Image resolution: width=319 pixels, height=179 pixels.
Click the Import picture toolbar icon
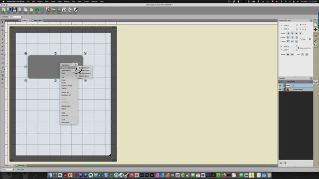tap(48, 10)
